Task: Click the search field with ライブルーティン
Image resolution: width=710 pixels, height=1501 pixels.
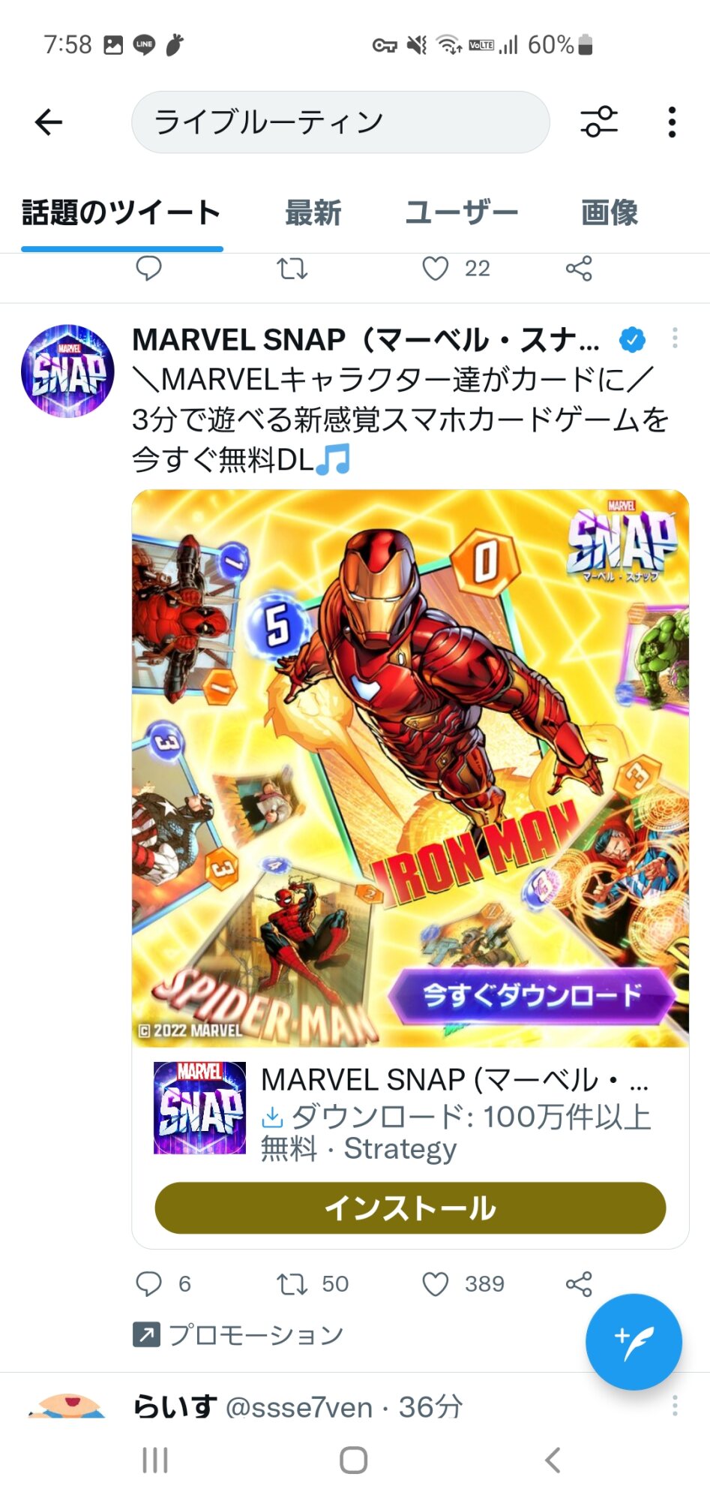Action: click(340, 122)
